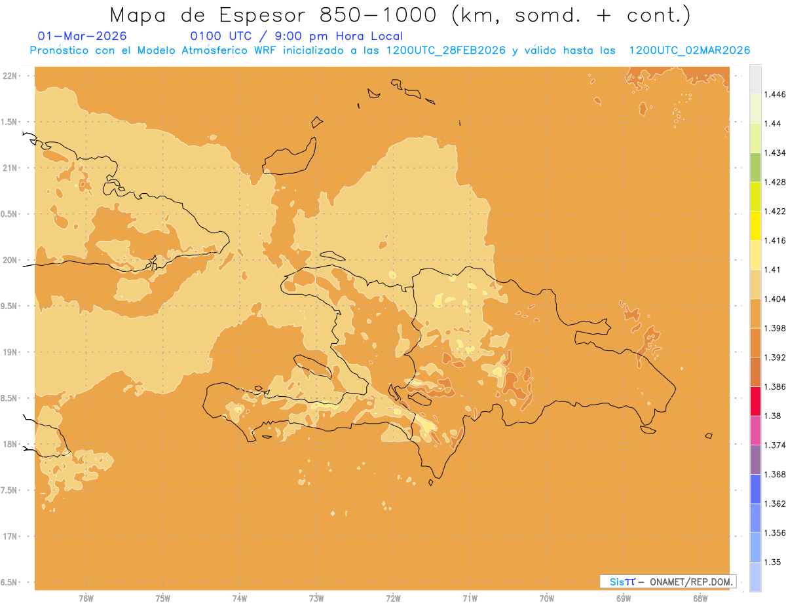Click the "1.392" color scale value

[774, 358]
